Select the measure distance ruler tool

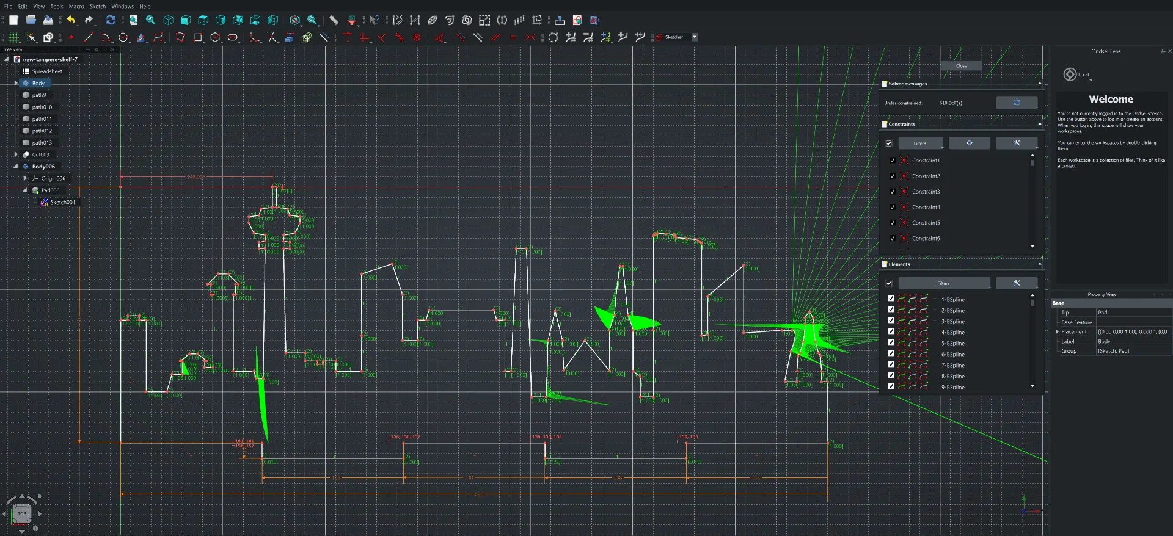pyautogui.click(x=334, y=20)
